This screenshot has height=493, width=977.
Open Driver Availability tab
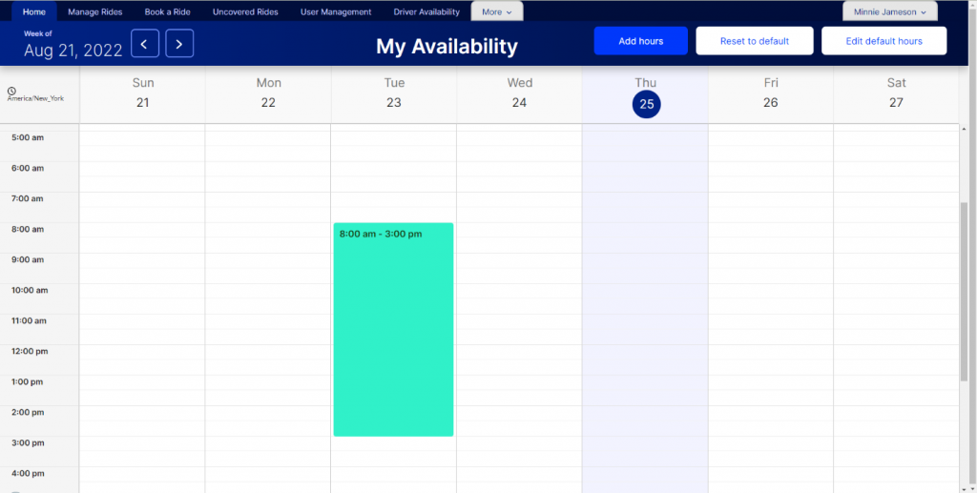click(x=426, y=12)
